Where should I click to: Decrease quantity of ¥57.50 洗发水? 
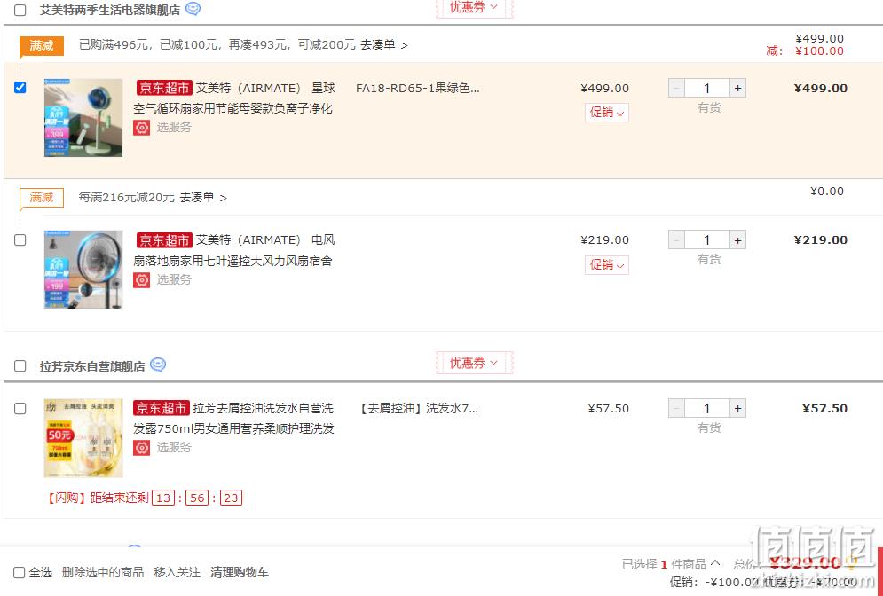[x=676, y=409]
